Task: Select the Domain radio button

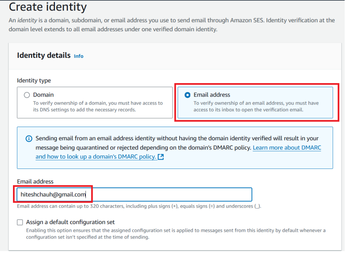Action: pos(27,95)
